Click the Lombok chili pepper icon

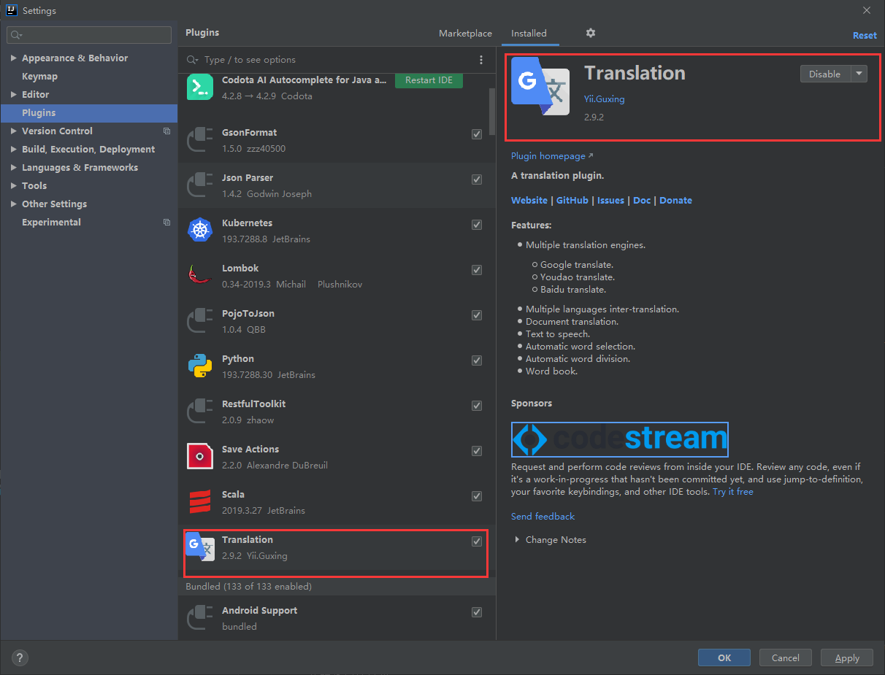tap(200, 276)
